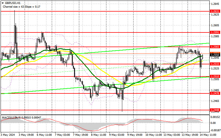The image size is (221, 138).
Task: Click the 1.2485 price scale value
Action: [215, 90]
